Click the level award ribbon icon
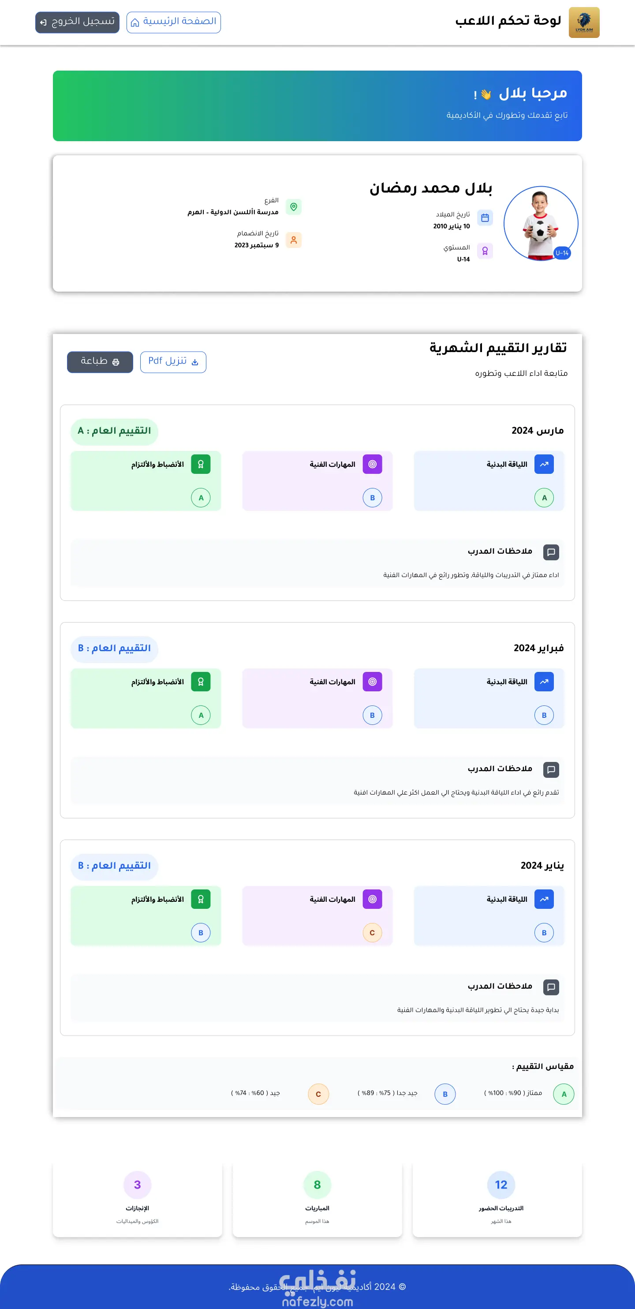 (485, 251)
